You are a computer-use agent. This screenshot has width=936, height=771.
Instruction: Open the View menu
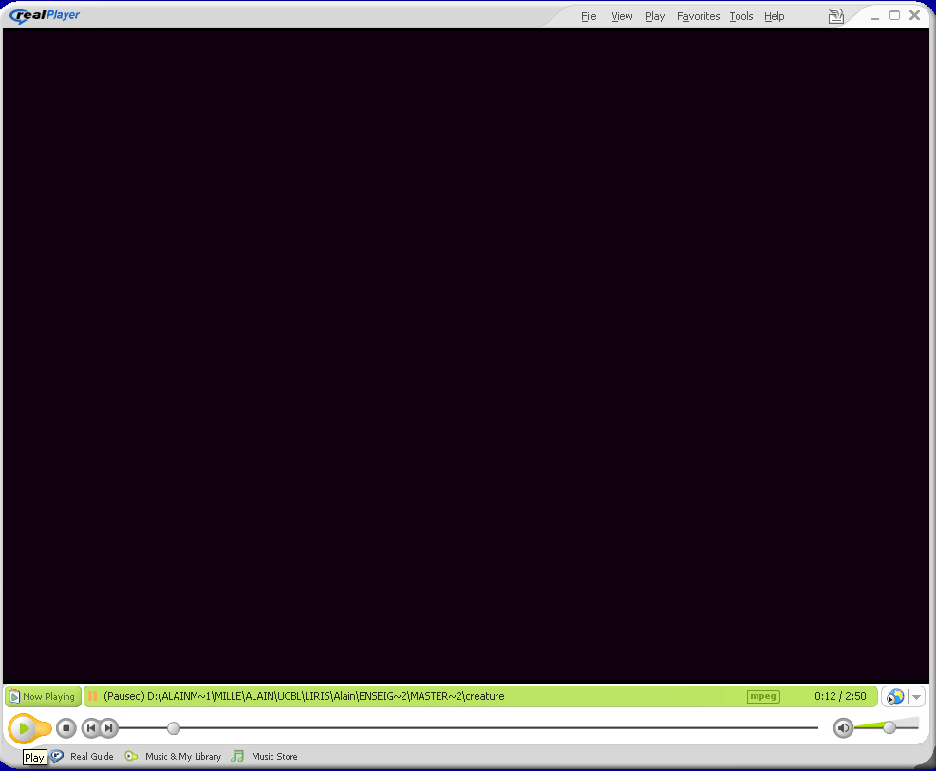tap(622, 16)
